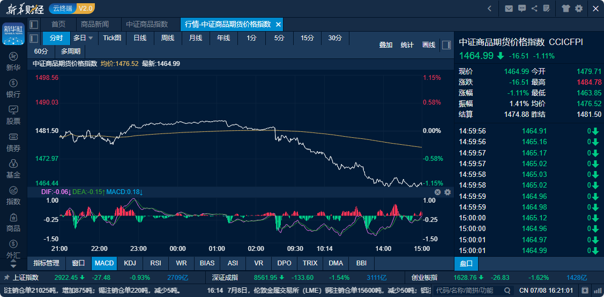Toggle right quote panel beside 画线
Screen dimensions: 604x297
446,45
